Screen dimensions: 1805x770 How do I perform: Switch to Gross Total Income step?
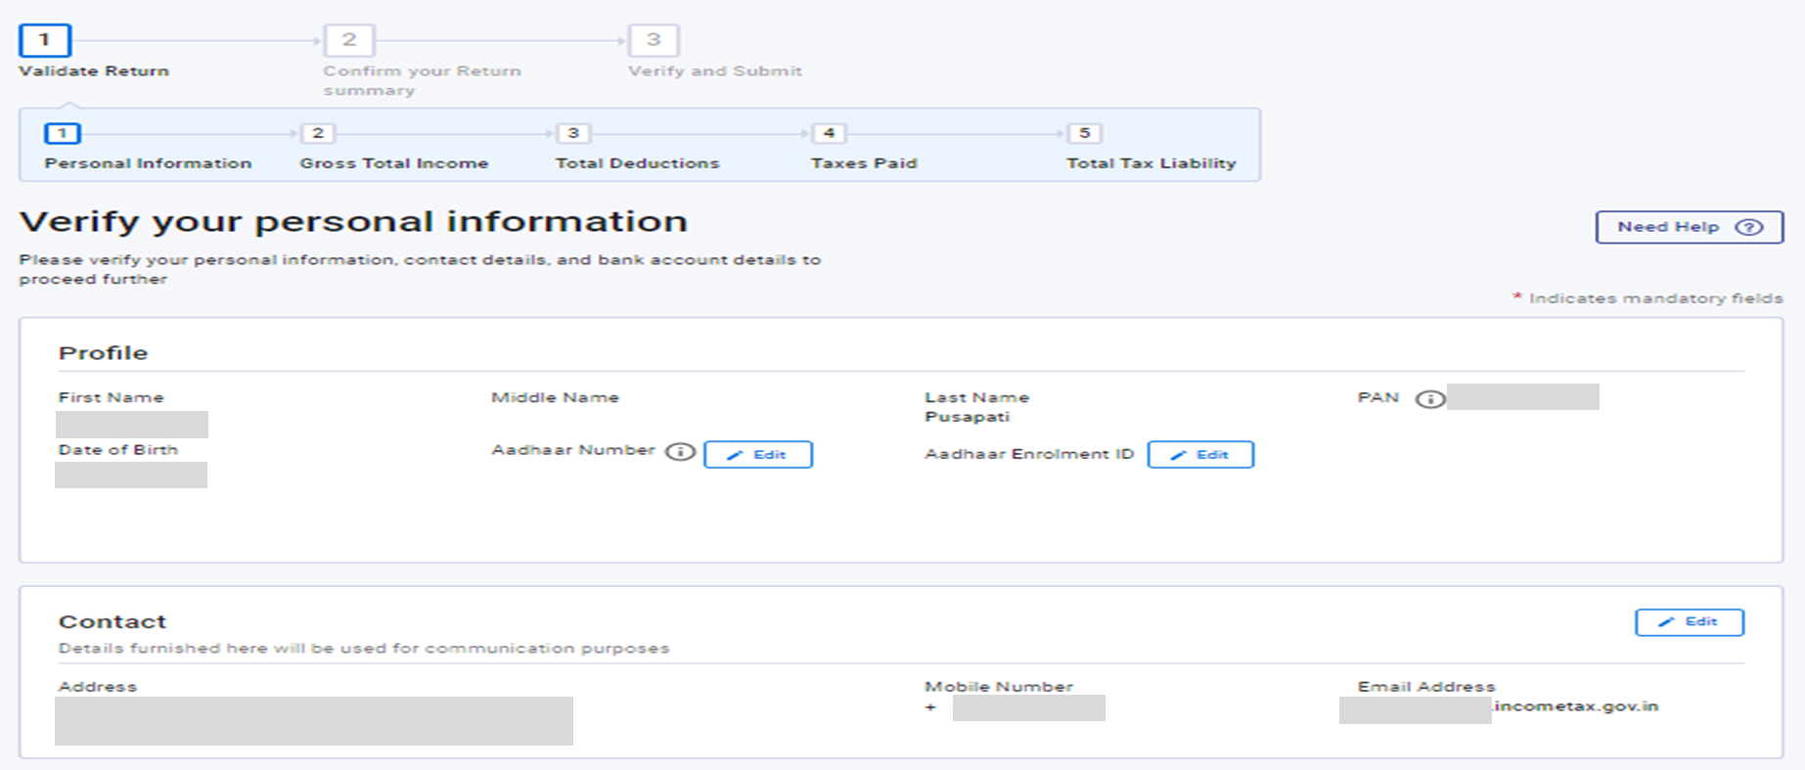coord(318,134)
